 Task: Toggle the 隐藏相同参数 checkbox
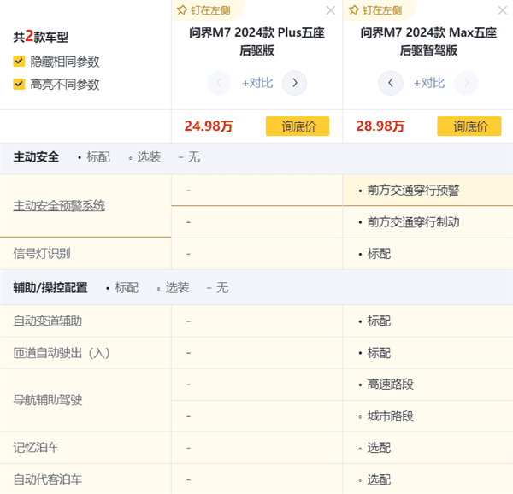click(19, 62)
